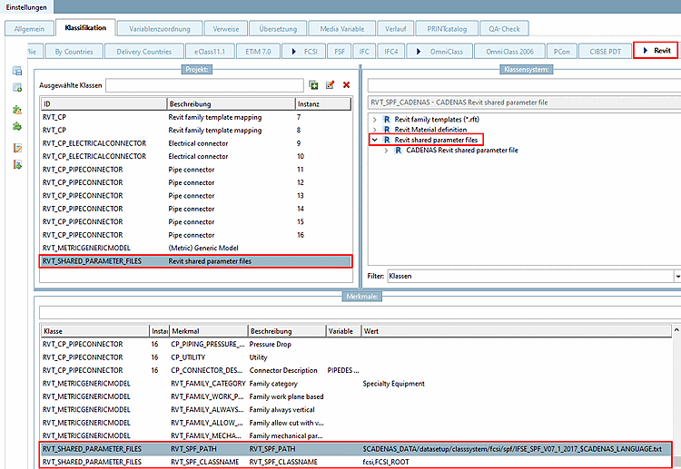The height and width of the screenshot is (469, 681).
Task: Switch to the Allgemein tab
Action: tap(29, 29)
